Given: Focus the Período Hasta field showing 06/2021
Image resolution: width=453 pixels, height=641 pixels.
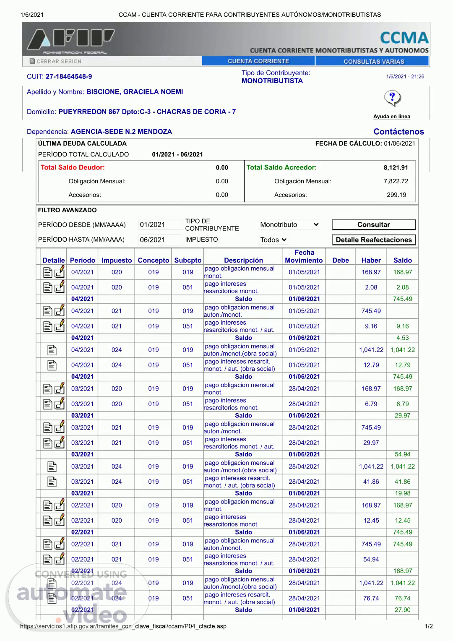Looking at the screenshot, I should (x=161, y=240).
